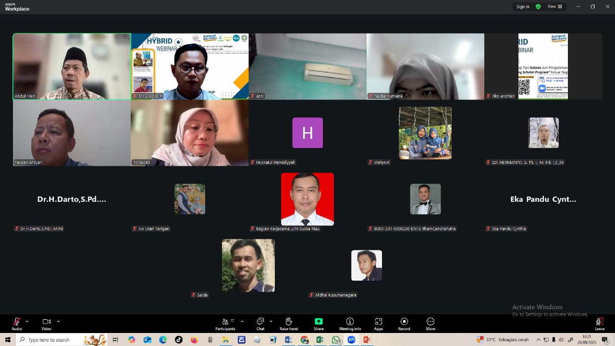
Task: Expand the Video options arrow
Action: 58,321
